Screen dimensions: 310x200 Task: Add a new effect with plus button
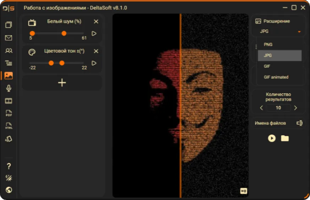(62, 82)
